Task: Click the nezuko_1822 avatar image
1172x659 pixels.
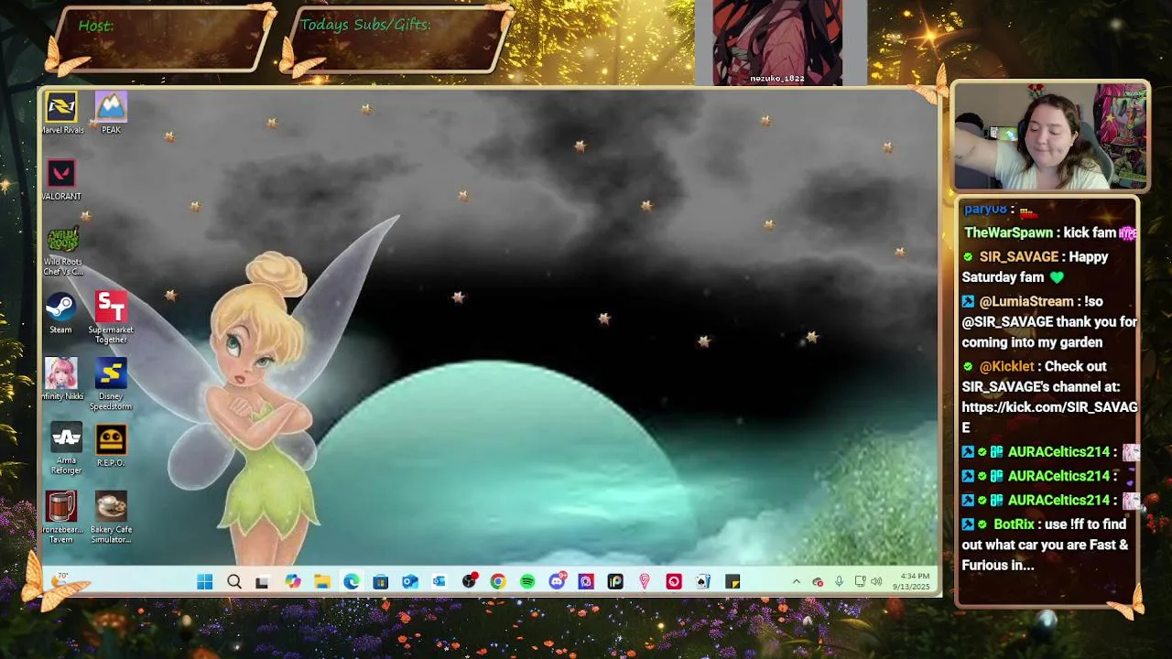Action: click(x=777, y=42)
